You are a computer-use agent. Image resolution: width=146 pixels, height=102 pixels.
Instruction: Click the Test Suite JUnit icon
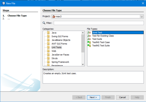tap(89, 39)
